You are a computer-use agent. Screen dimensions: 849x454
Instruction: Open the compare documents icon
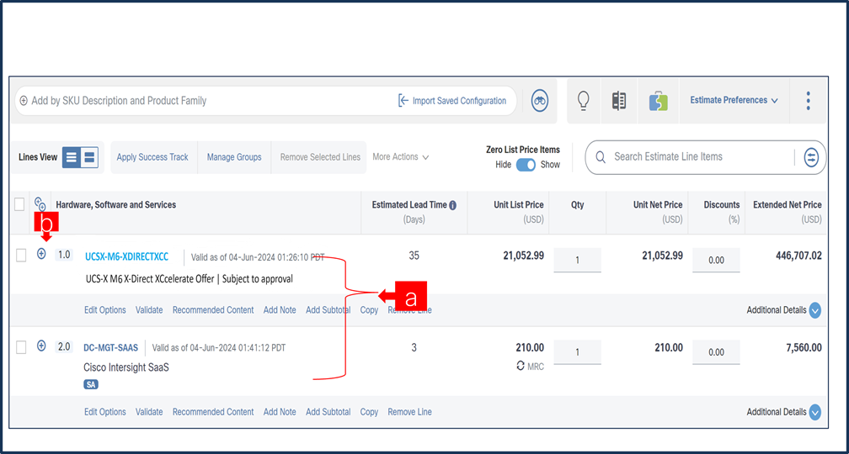click(619, 101)
